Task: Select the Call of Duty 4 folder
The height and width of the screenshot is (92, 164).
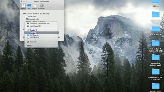Action: (156, 29)
